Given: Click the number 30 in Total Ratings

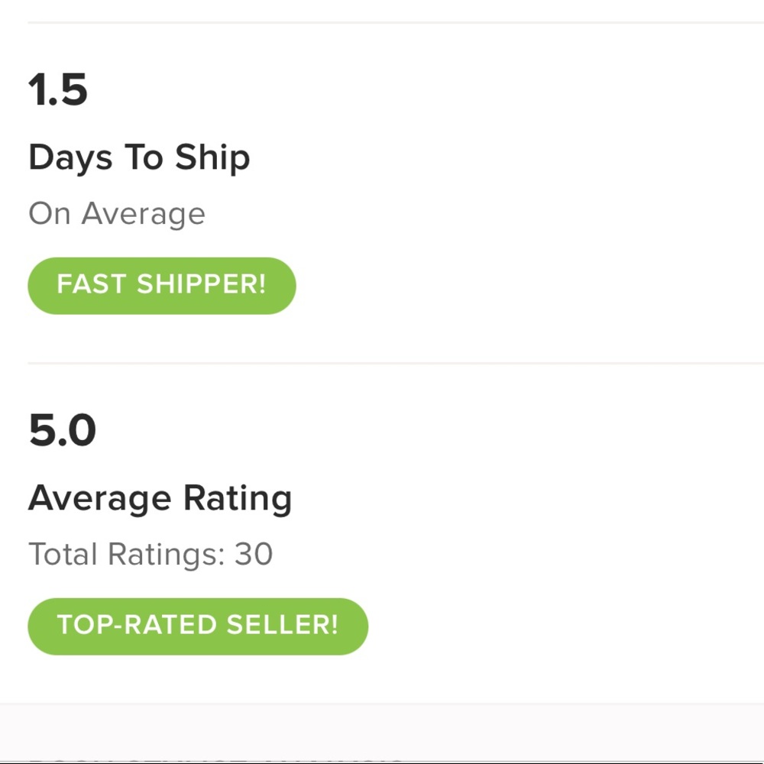Looking at the screenshot, I should click(x=254, y=554).
